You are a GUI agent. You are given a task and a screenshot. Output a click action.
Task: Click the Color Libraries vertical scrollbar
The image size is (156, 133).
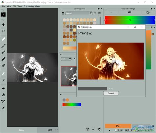coord(100,20)
